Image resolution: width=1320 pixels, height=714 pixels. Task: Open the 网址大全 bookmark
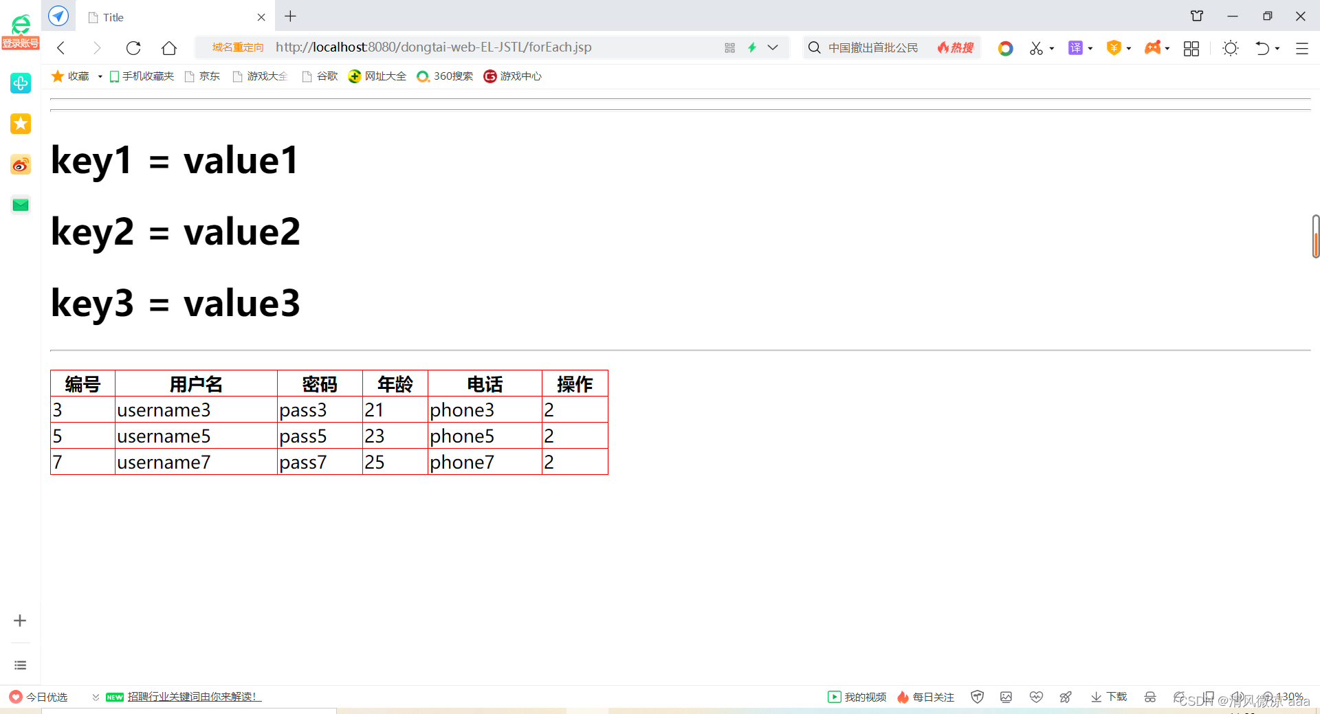pyautogui.click(x=377, y=76)
